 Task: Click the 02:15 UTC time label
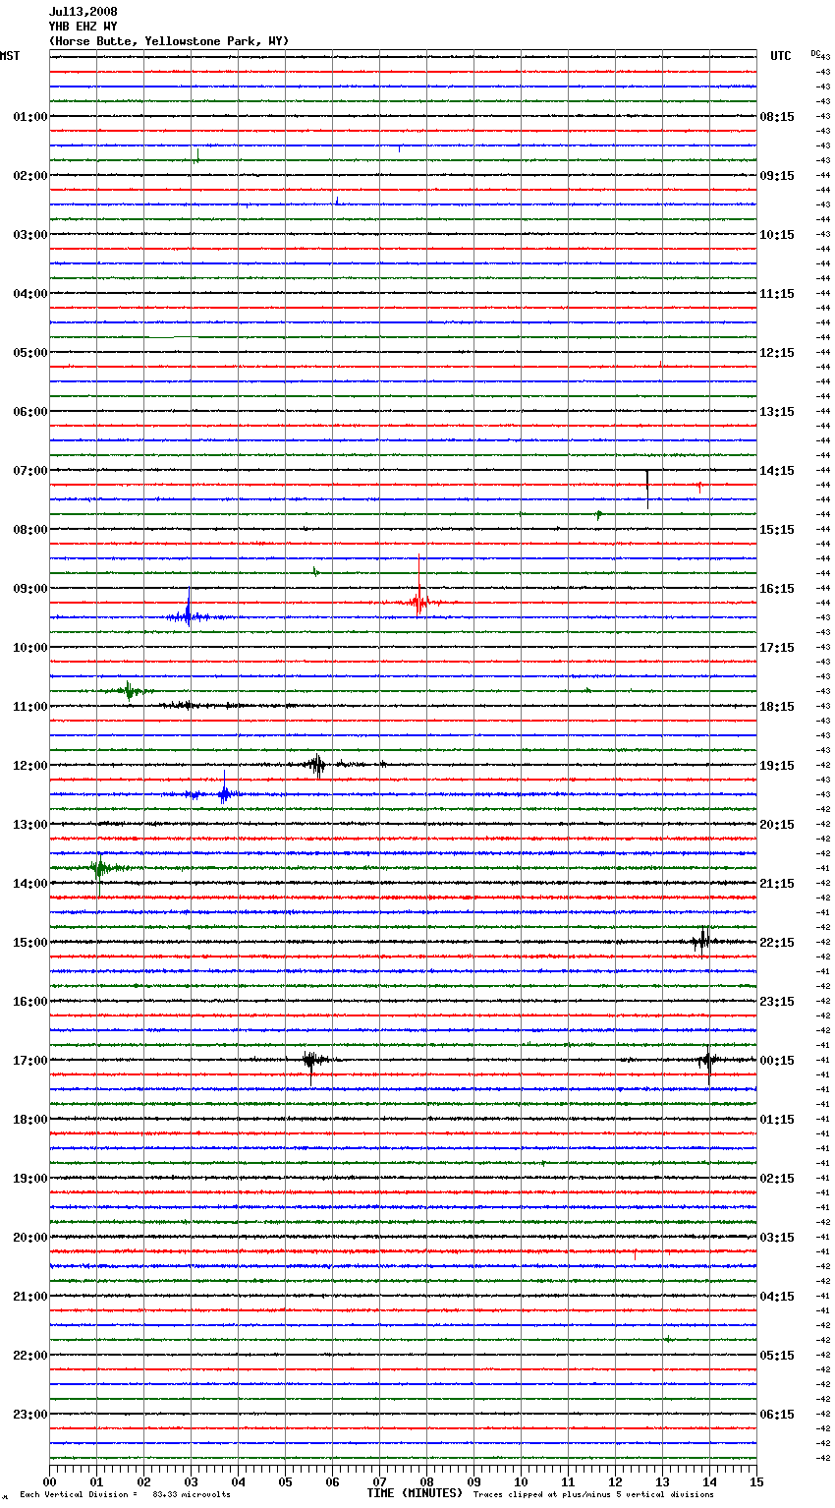(x=777, y=1179)
